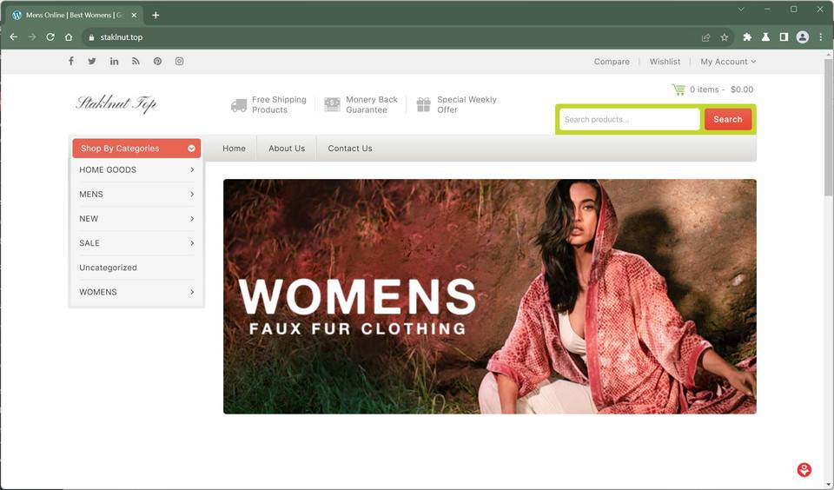Click the Monery Back Guarantee text
This screenshot has width=834, height=490.
(371, 105)
